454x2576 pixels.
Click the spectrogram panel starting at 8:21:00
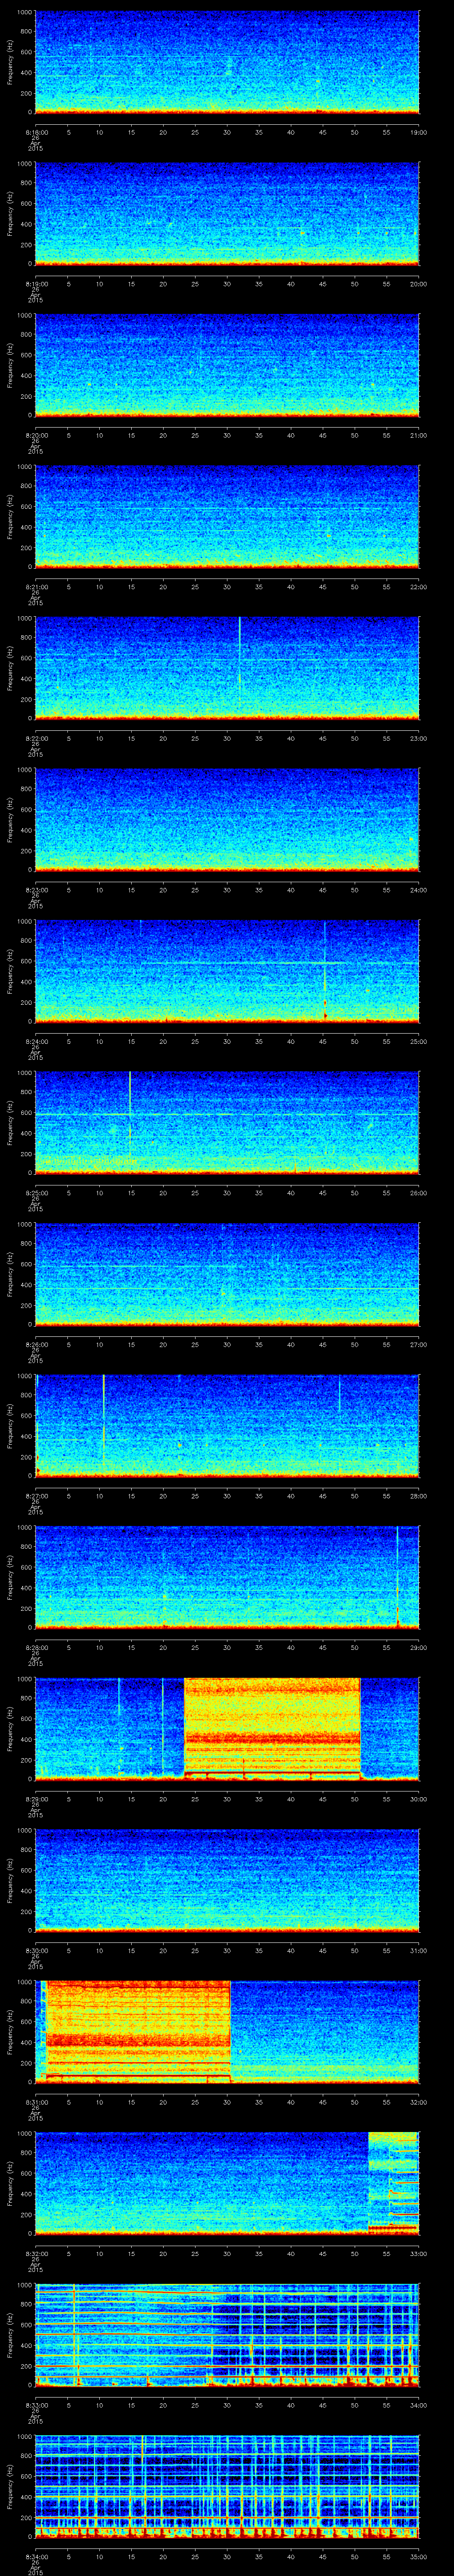tap(227, 517)
